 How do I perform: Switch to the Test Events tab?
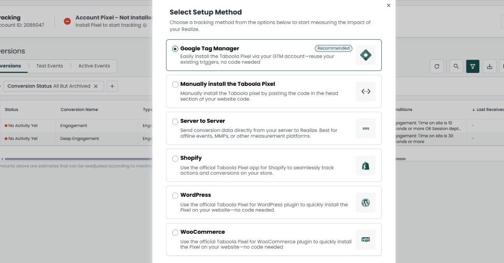(x=50, y=66)
